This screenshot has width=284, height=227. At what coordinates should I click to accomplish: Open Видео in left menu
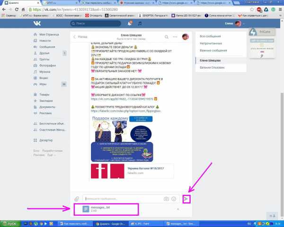tap(44, 78)
